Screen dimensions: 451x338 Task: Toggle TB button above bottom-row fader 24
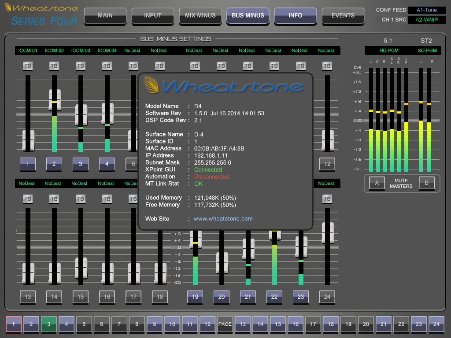click(x=327, y=199)
